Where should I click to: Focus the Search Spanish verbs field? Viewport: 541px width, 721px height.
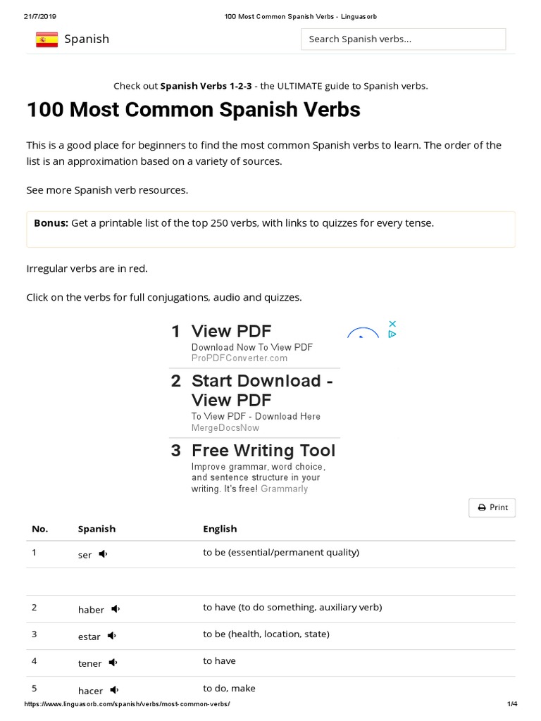tap(404, 39)
